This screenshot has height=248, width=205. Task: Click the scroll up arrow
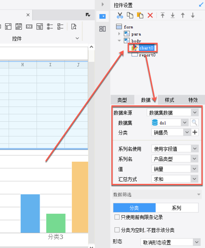coord(92,47)
